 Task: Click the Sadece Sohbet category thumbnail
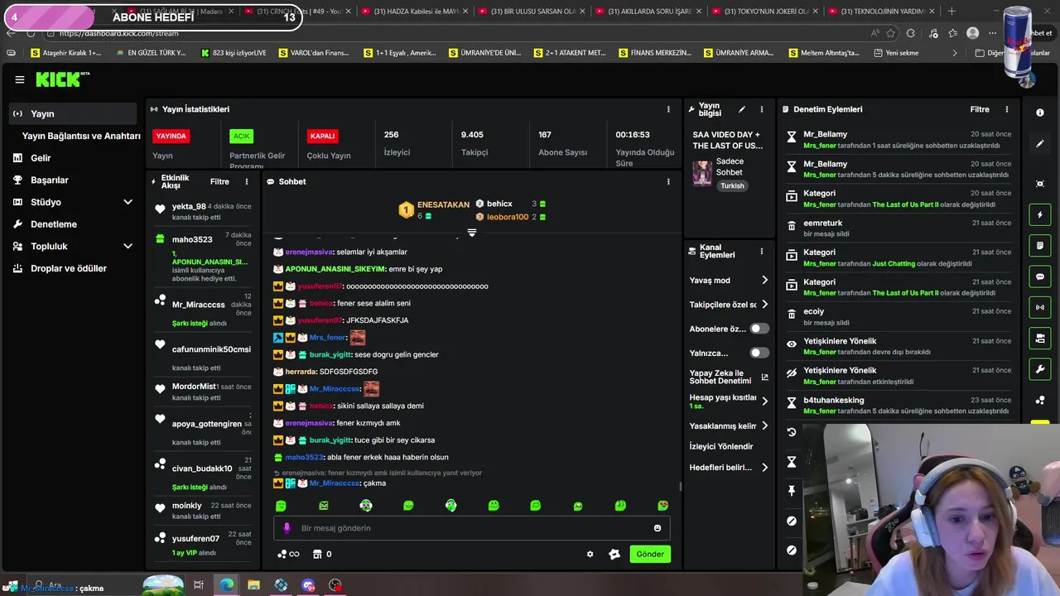[702, 173]
